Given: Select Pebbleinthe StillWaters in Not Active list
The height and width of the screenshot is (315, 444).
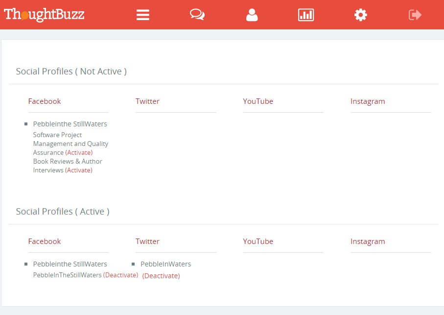Looking at the screenshot, I should 70,124.
